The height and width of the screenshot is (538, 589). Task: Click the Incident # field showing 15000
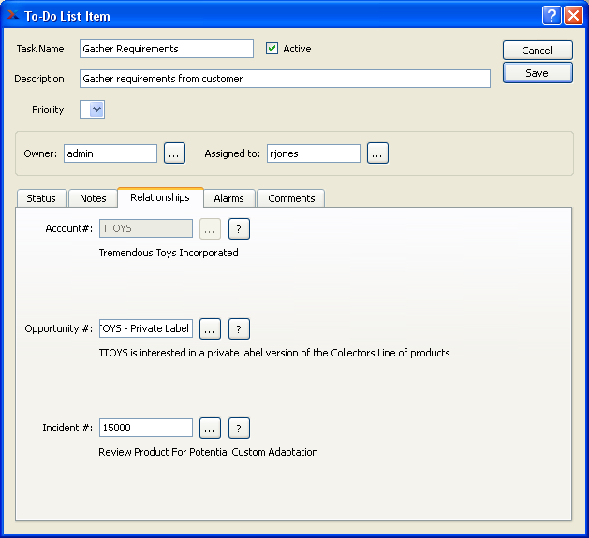pos(146,428)
